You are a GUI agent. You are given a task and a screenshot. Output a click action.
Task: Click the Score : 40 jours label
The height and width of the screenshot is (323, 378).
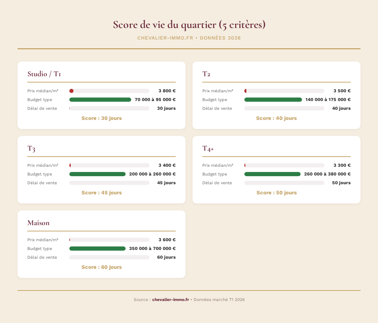click(x=276, y=118)
